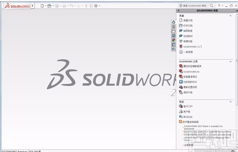Screen dimensions: 238x152
Task: Click the SOLIDWORKS logo in the title bar
Action: point(17,6)
